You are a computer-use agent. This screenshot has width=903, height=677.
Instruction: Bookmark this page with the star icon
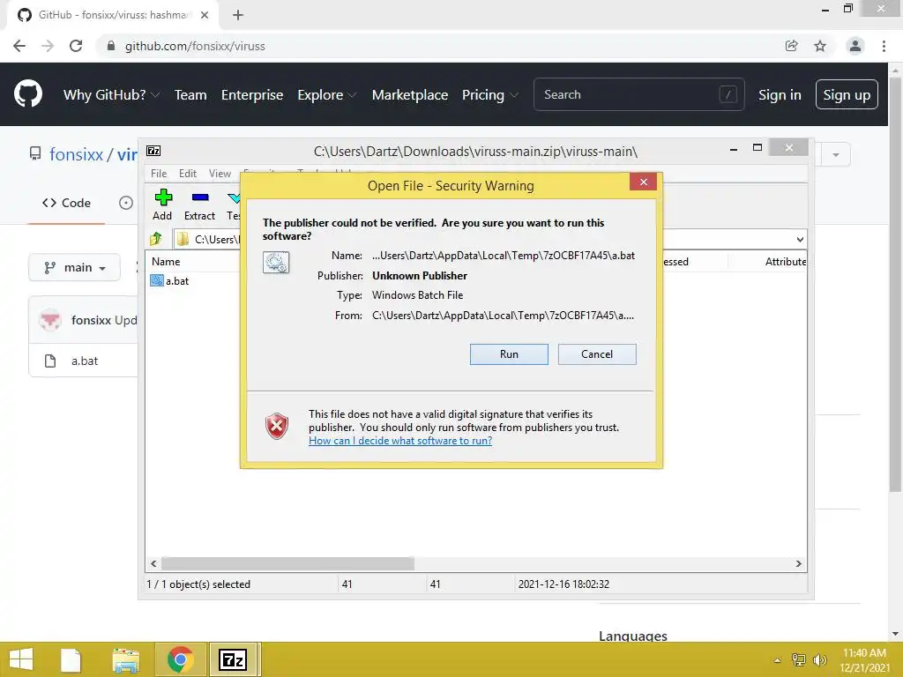820,46
